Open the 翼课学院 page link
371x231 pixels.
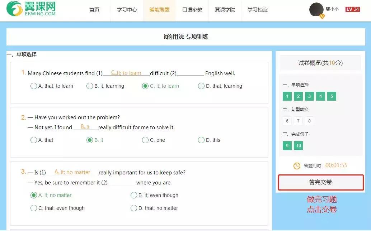click(225, 10)
